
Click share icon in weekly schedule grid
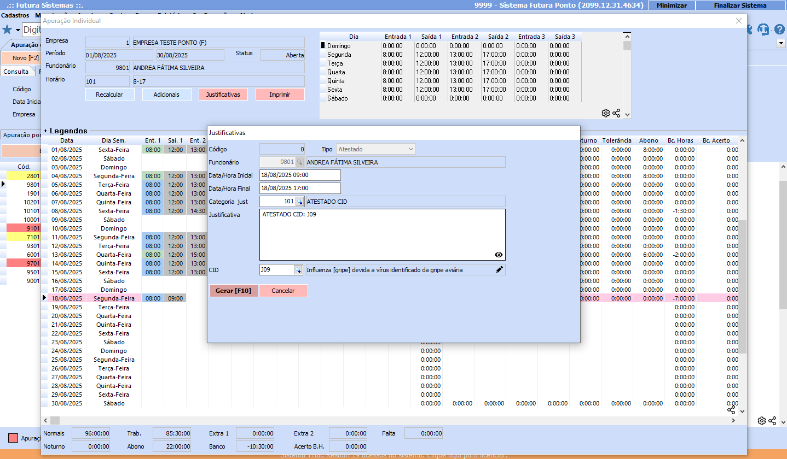[x=616, y=113]
